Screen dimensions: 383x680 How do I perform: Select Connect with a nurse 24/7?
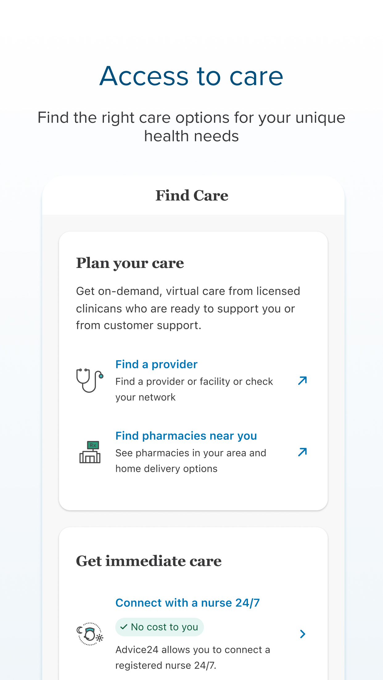pyautogui.click(x=187, y=603)
